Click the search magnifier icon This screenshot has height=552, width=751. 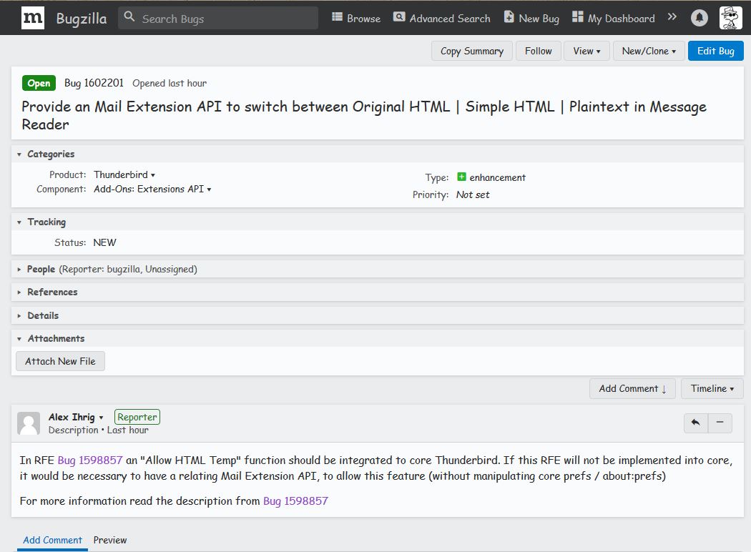coord(129,17)
